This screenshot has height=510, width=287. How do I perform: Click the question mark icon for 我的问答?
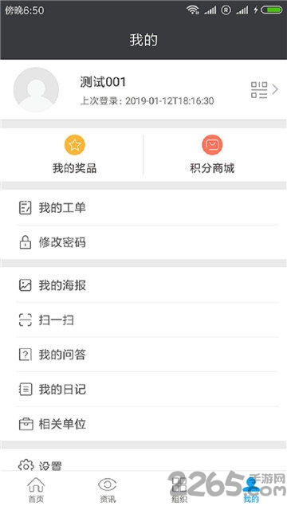[25, 355]
